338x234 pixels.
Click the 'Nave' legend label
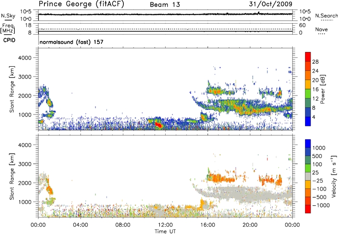(x=322, y=30)
